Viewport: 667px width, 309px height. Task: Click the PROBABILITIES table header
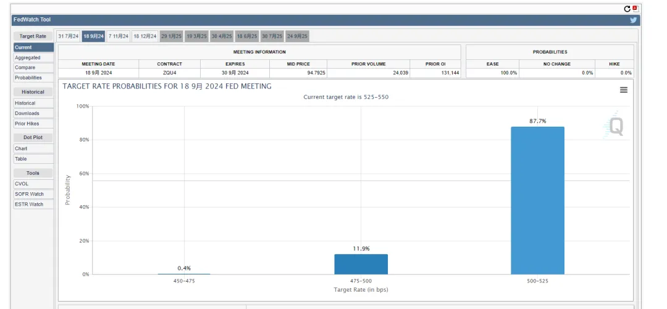550,52
